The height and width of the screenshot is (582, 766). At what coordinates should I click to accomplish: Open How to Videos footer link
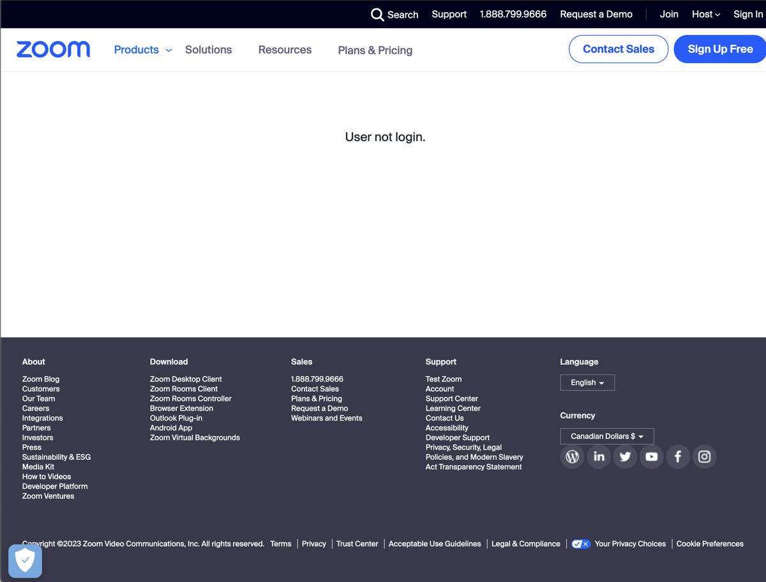(47, 477)
